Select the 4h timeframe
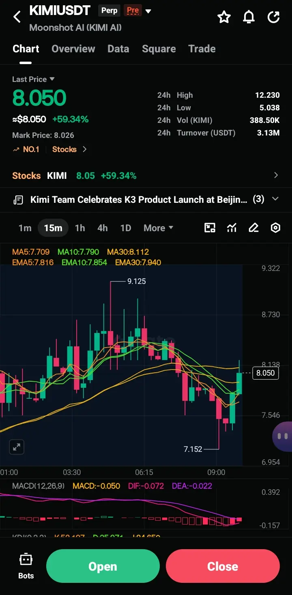 [x=103, y=228]
